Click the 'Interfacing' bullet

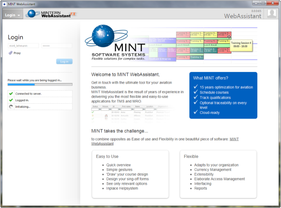pyautogui.click(x=203, y=184)
